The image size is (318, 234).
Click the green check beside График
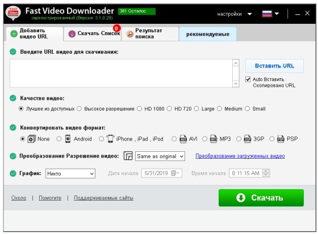[x=13, y=173]
